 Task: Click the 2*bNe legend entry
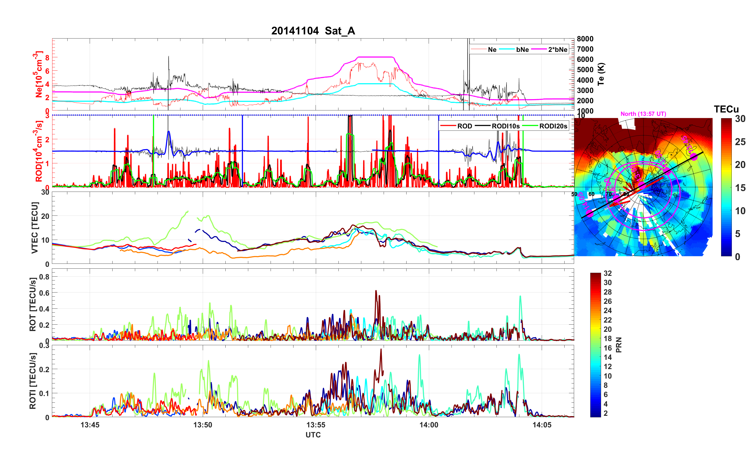pos(557,50)
